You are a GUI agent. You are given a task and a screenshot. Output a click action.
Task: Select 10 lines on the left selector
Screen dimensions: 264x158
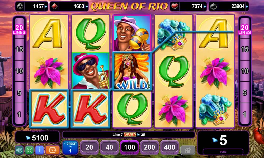pyautogui.click(x=19, y=71)
